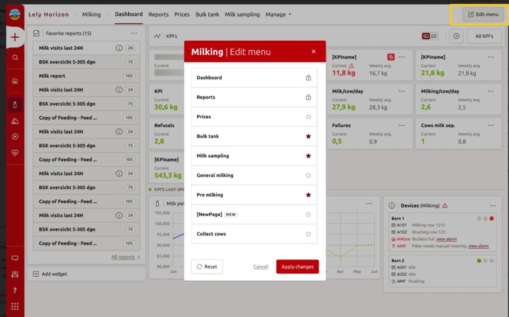The width and height of the screenshot is (509, 317).
Task: Select the milk bottle icon in sidebar
Action: point(15,105)
